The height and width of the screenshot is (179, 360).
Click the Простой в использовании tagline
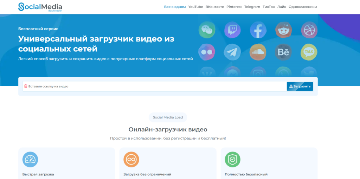(168, 138)
